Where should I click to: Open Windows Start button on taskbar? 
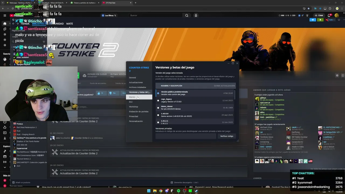[x=149, y=191]
